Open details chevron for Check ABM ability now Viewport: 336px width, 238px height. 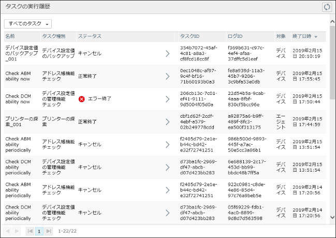pos(167,76)
